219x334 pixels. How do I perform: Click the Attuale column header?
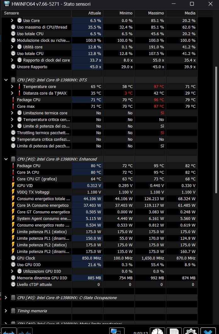point(87,13)
